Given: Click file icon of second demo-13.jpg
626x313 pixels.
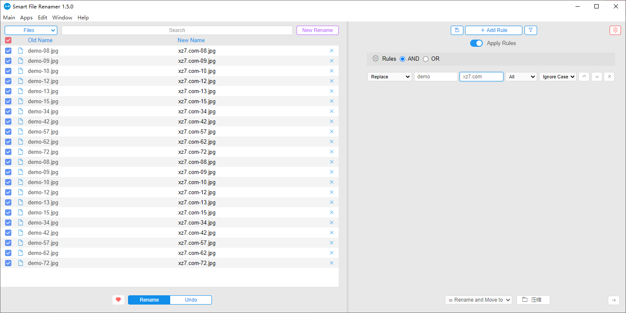Looking at the screenshot, I should [20, 202].
